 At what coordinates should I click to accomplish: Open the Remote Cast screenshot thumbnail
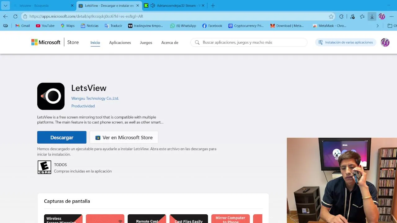[x=147, y=219]
